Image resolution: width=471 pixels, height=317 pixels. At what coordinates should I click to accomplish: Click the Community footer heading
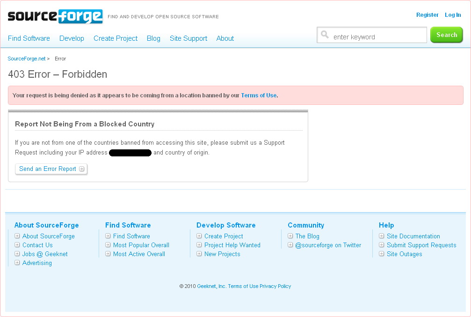coord(306,225)
